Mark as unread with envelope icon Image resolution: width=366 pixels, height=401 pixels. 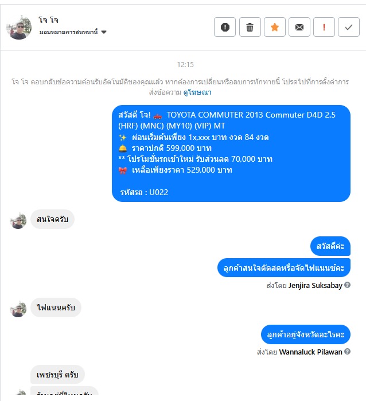[x=299, y=27]
